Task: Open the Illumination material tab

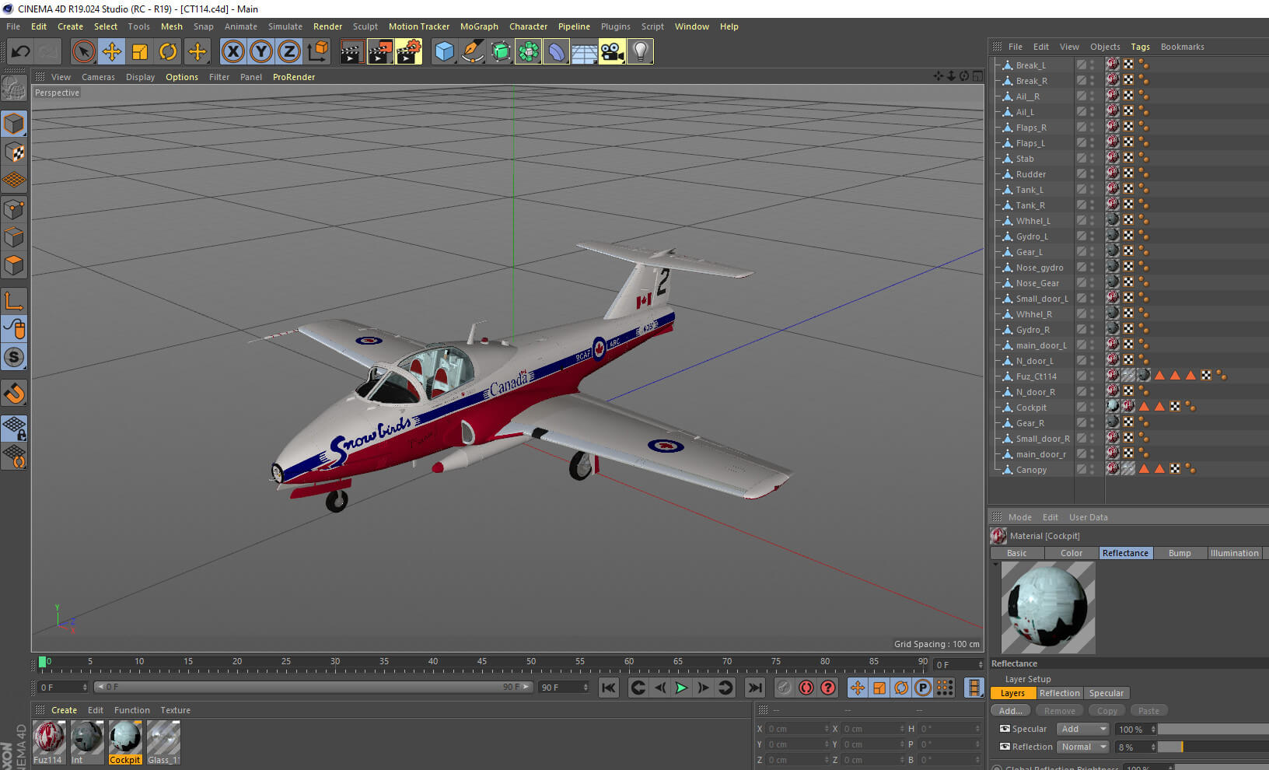Action: point(1234,553)
